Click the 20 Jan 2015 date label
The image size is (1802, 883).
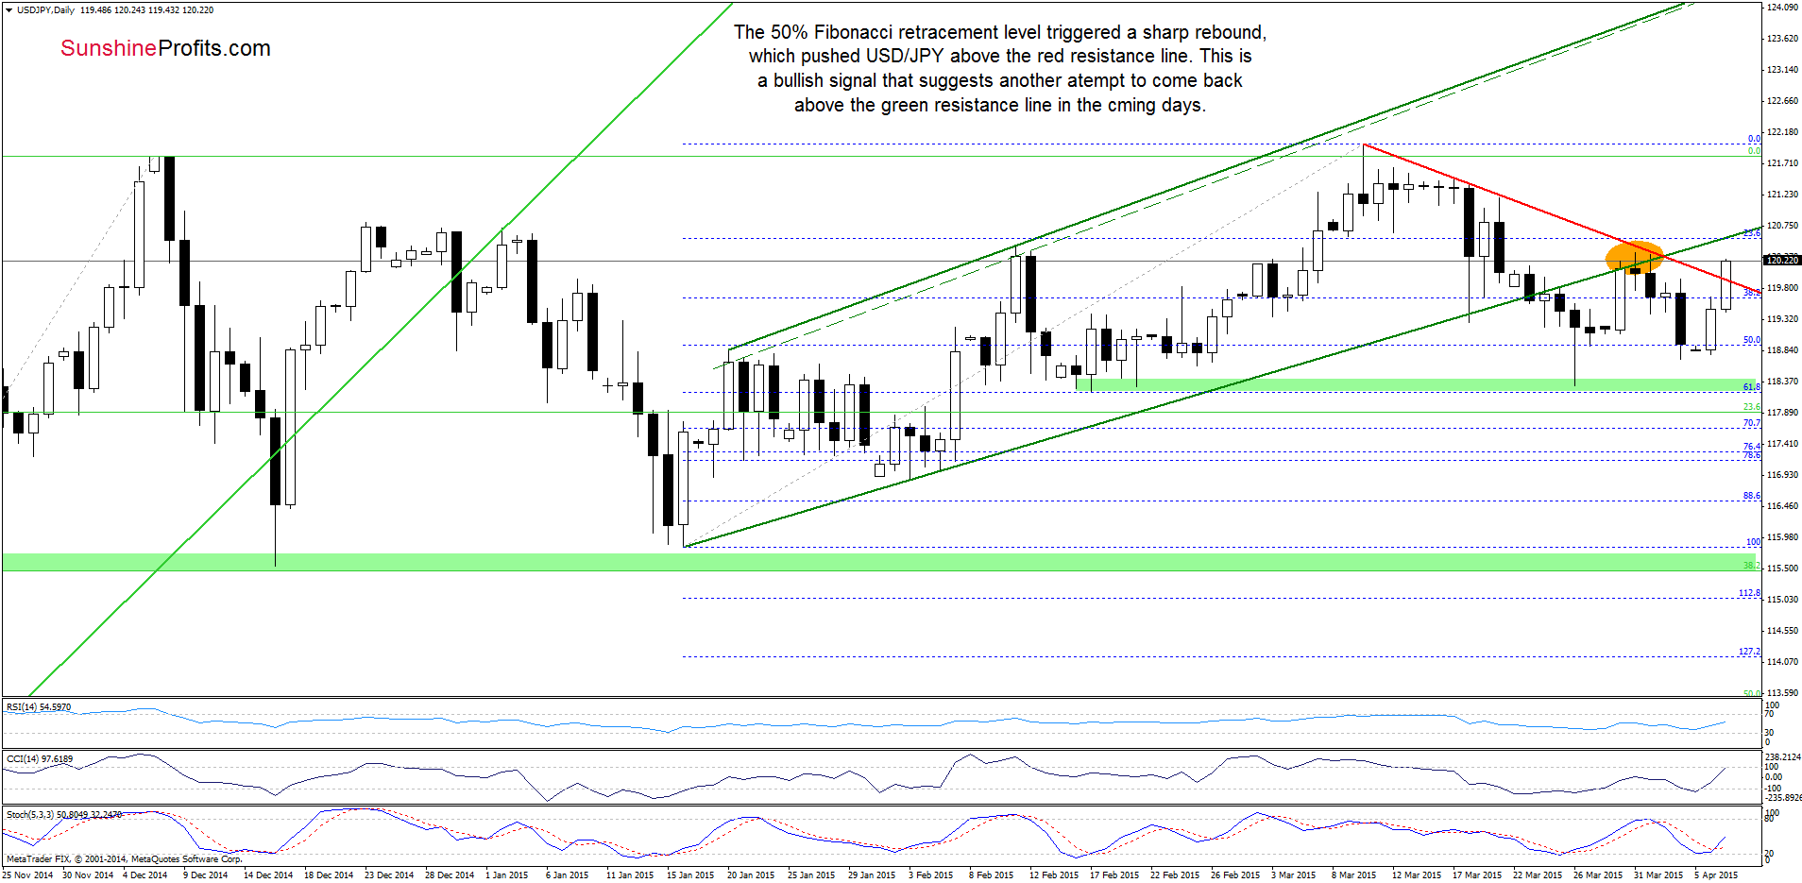click(751, 875)
